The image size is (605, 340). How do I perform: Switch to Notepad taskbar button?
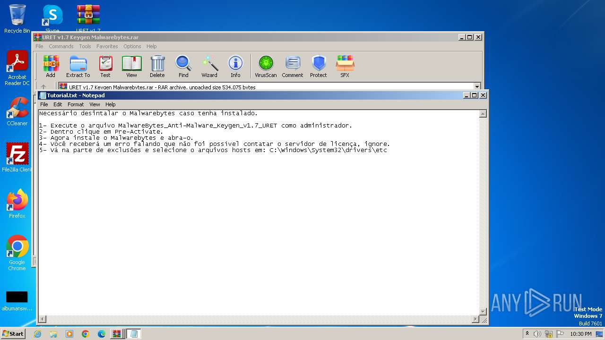click(x=133, y=334)
